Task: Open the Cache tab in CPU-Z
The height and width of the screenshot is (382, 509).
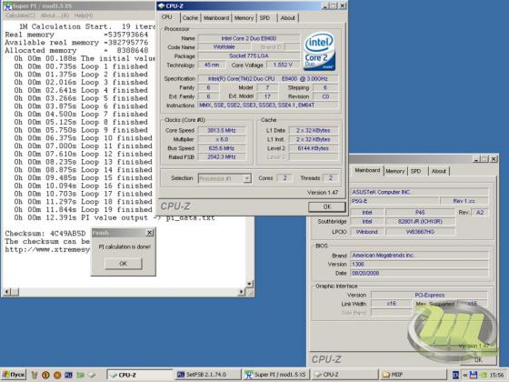Action: pyautogui.click(x=190, y=18)
